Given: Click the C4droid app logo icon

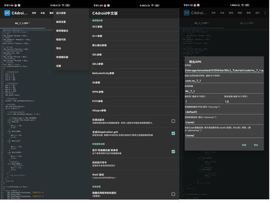Looking at the screenshot, I should point(7,13).
